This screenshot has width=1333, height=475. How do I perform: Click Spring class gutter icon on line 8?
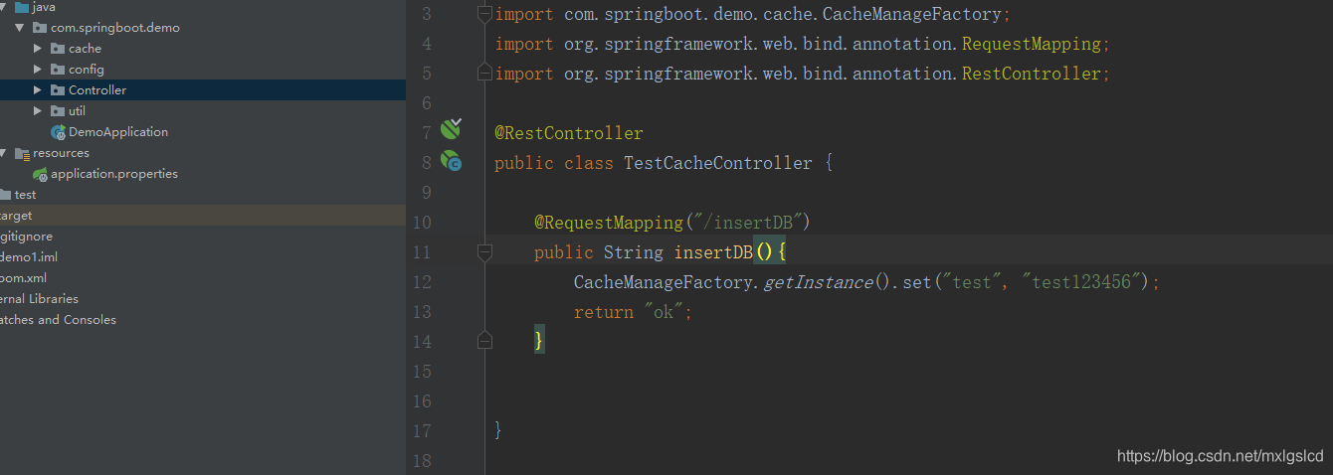pyautogui.click(x=452, y=160)
